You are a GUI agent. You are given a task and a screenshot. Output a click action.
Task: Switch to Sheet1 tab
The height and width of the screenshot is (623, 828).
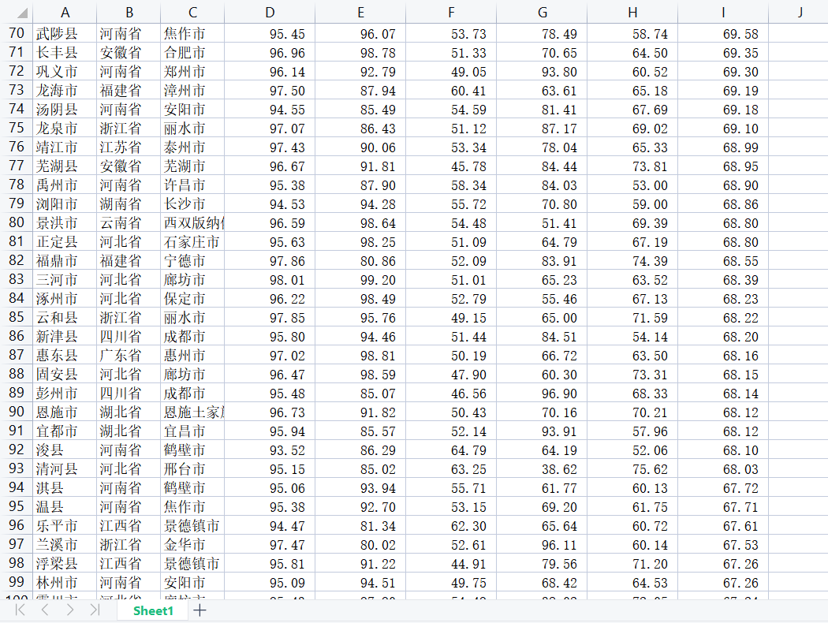coord(153,611)
